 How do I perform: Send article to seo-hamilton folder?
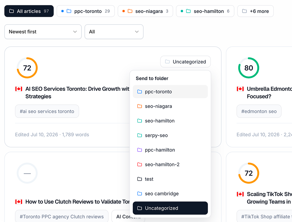[x=170, y=121]
